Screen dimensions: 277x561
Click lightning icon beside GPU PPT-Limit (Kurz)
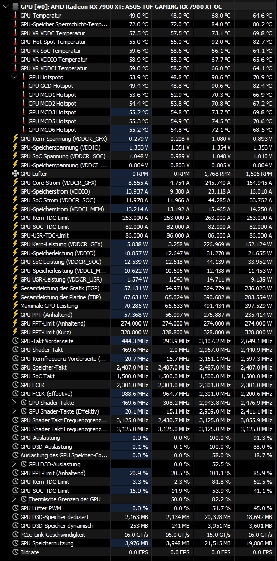(x=16, y=332)
